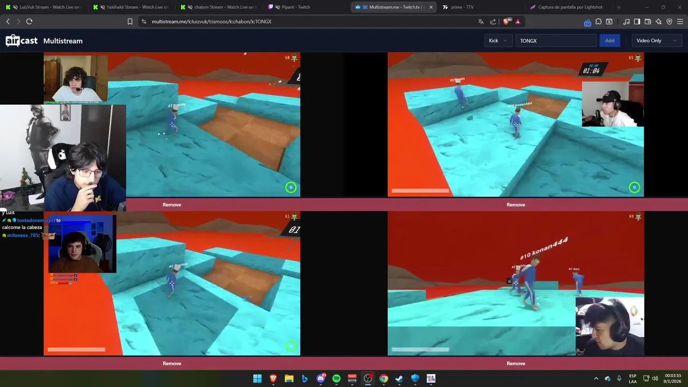
Task: Open Google Chrome from the taskbar
Action: point(384,378)
